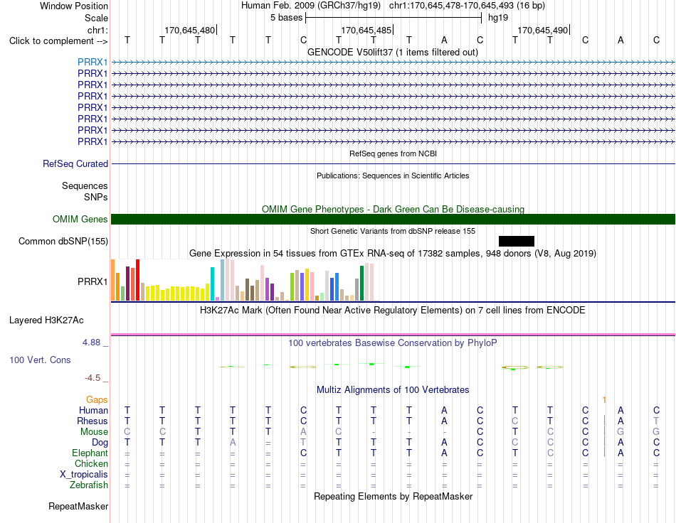This screenshot has width=676, height=523.
Task: Click the orange Gaps row label
Action: point(97,399)
